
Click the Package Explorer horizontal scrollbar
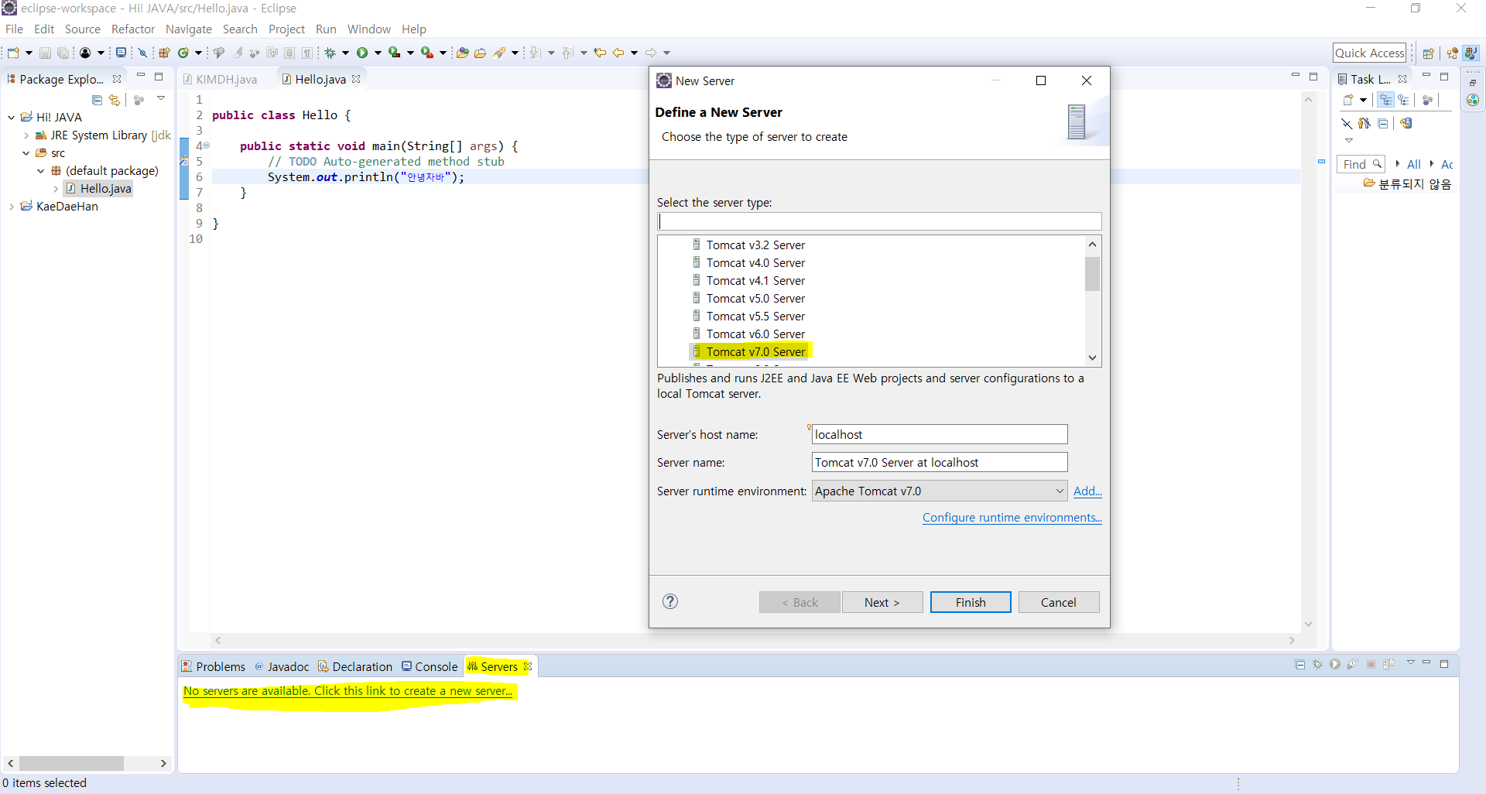coord(71,763)
